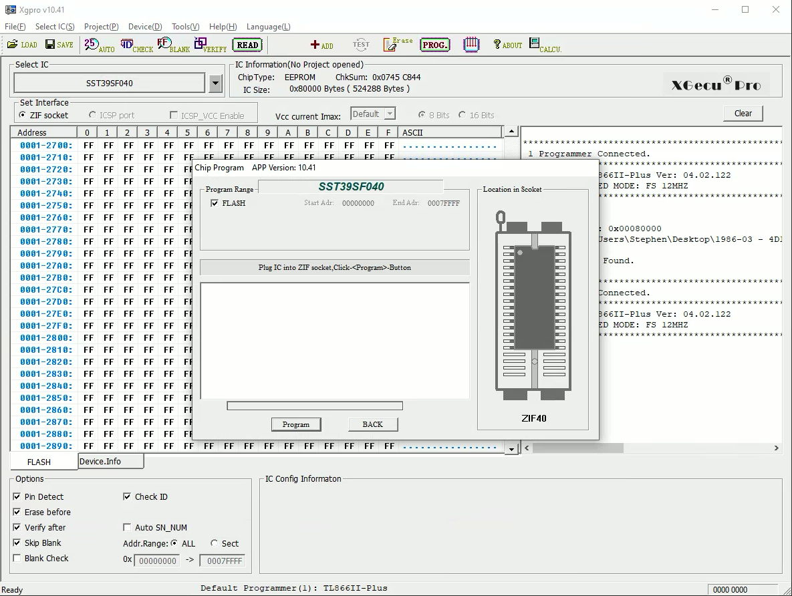Toggle the FLASH program range checkbox
The width and height of the screenshot is (792, 596).
click(x=215, y=203)
